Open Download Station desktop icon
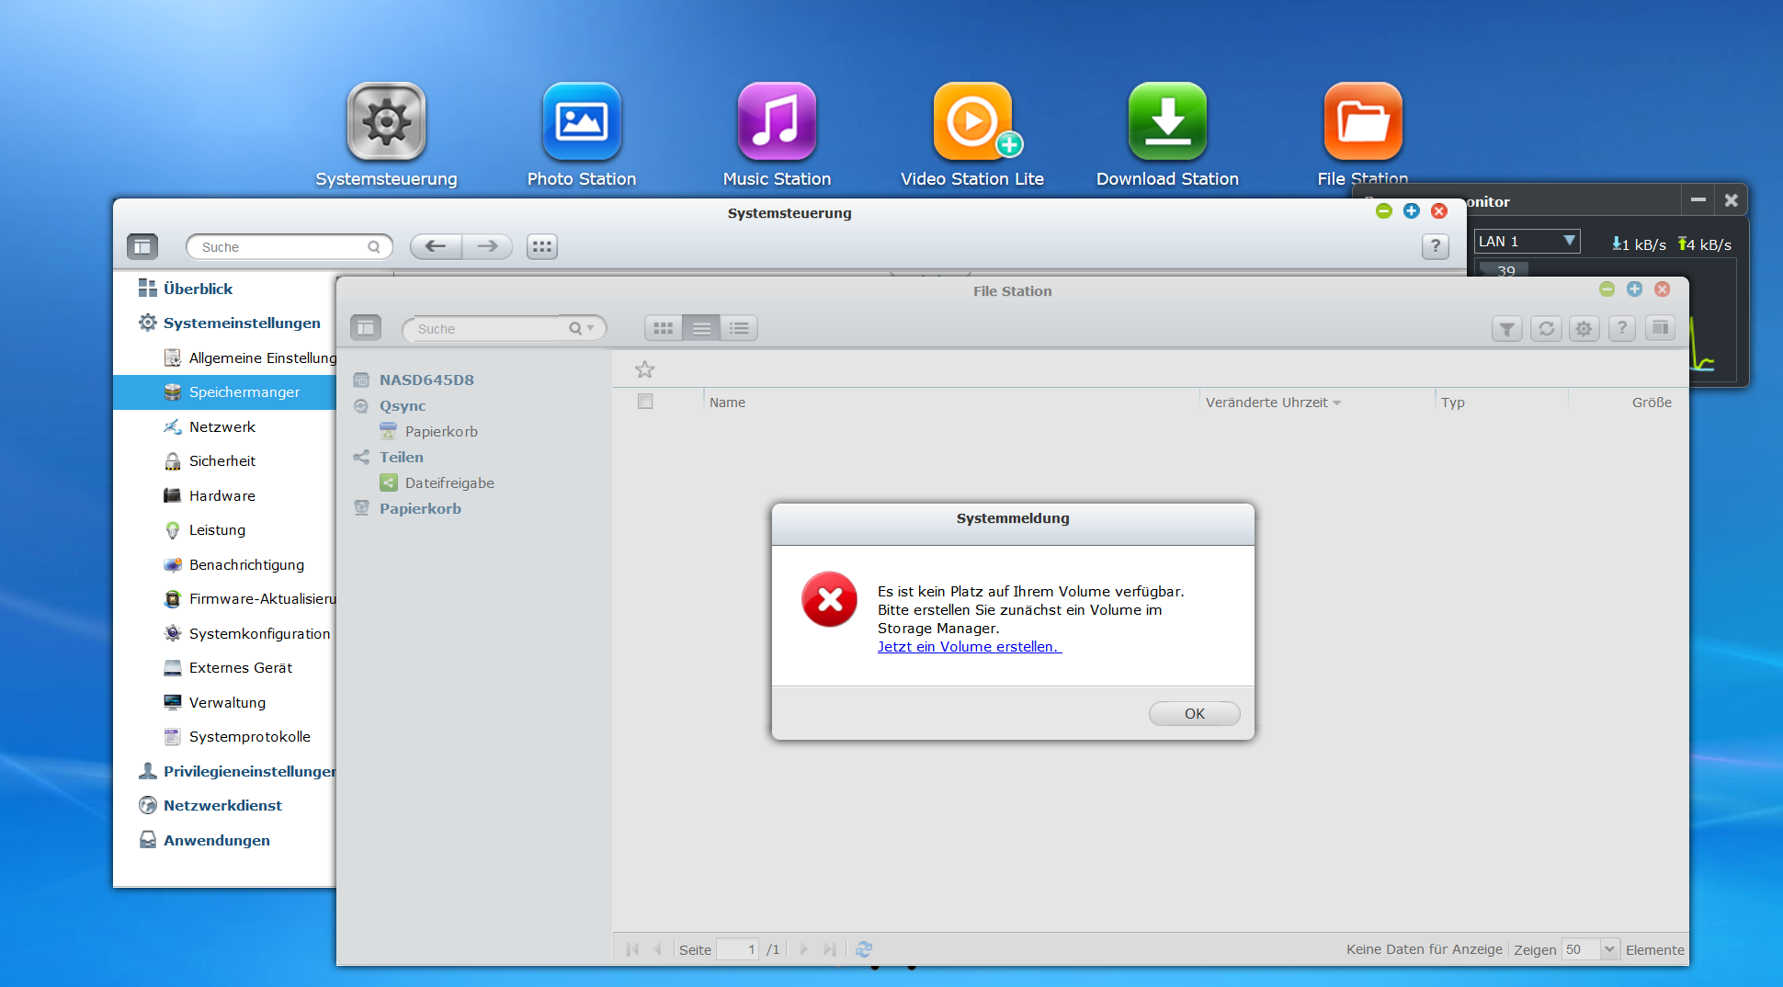This screenshot has height=987, width=1783. [x=1167, y=121]
